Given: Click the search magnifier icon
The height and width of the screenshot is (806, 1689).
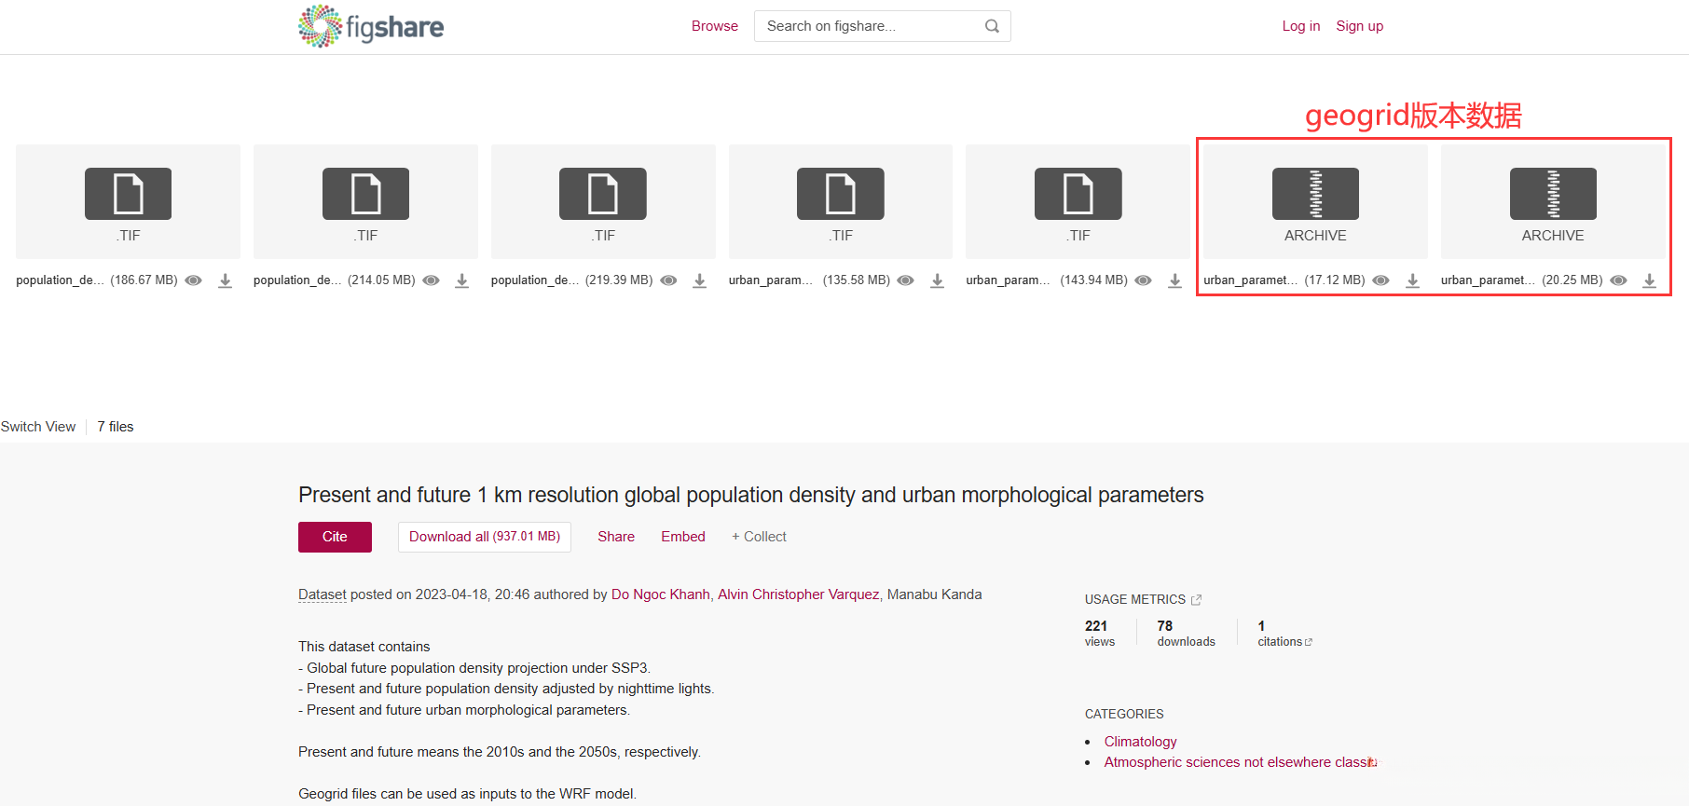Looking at the screenshot, I should click(x=992, y=26).
